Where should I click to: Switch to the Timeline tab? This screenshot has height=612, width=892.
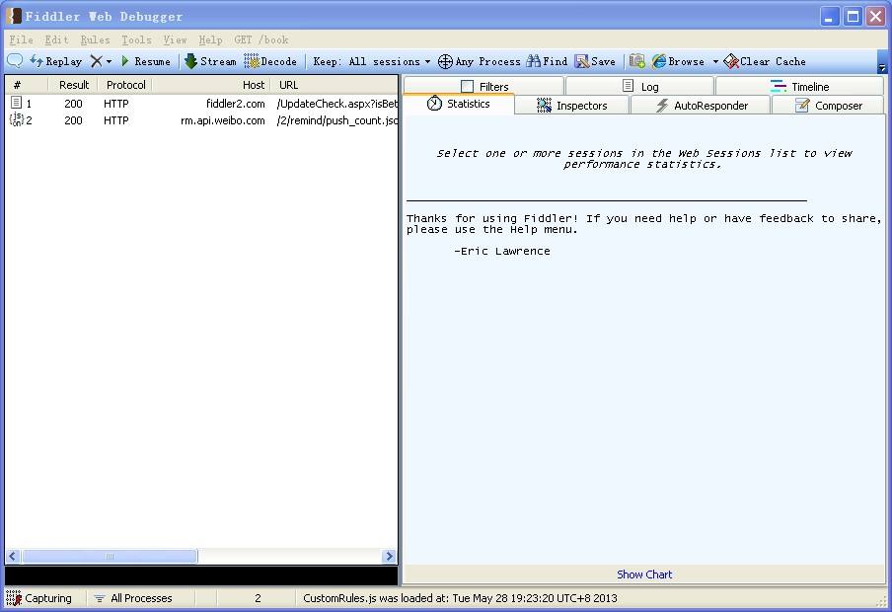pyautogui.click(x=799, y=87)
